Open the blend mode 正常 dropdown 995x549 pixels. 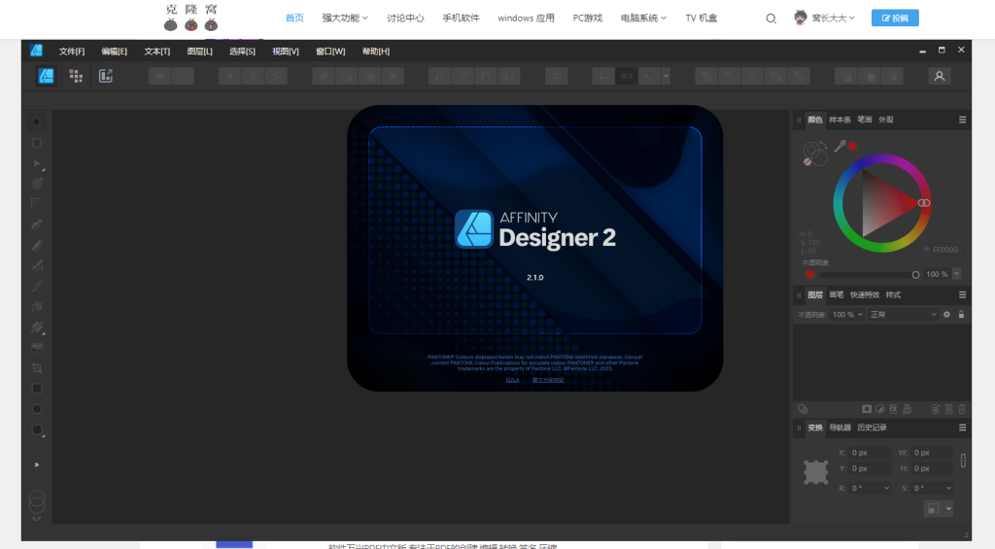coord(903,315)
